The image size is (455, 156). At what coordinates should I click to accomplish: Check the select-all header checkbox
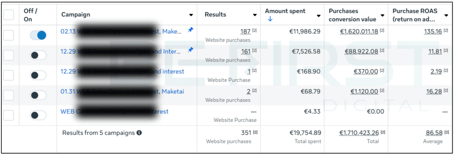(9, 15)
